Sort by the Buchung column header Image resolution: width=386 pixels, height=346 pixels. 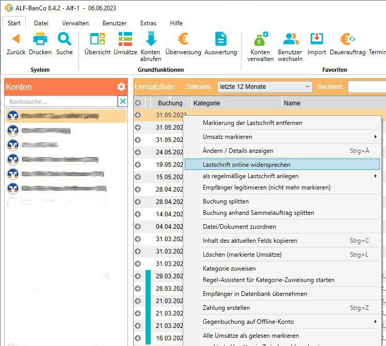(x=170, y=103)
